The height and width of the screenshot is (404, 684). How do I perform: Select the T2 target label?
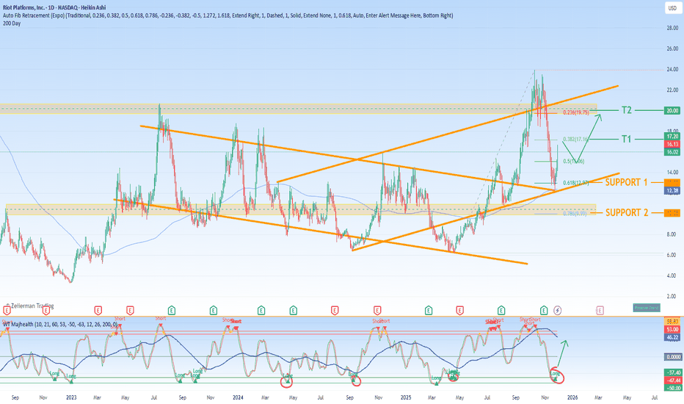[626, 110]
